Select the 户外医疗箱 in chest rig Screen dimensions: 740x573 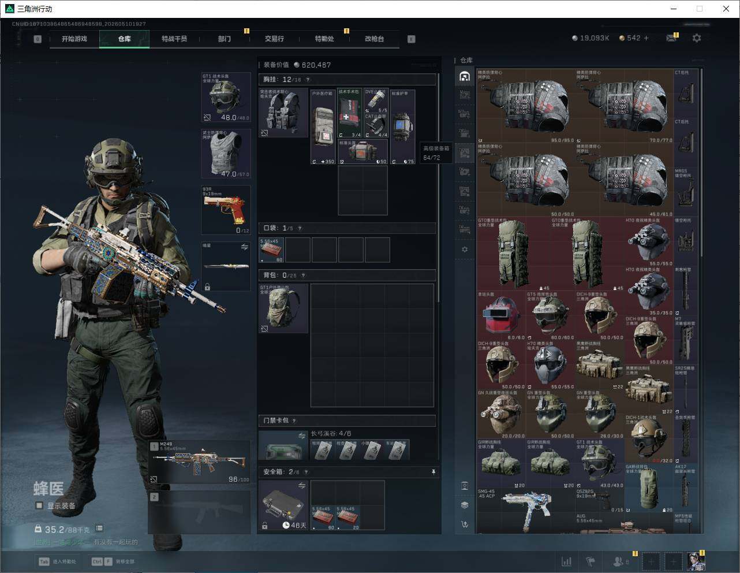pyautogui.click(x=323, y=127)
